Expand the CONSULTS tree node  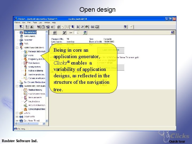point(17,117)
